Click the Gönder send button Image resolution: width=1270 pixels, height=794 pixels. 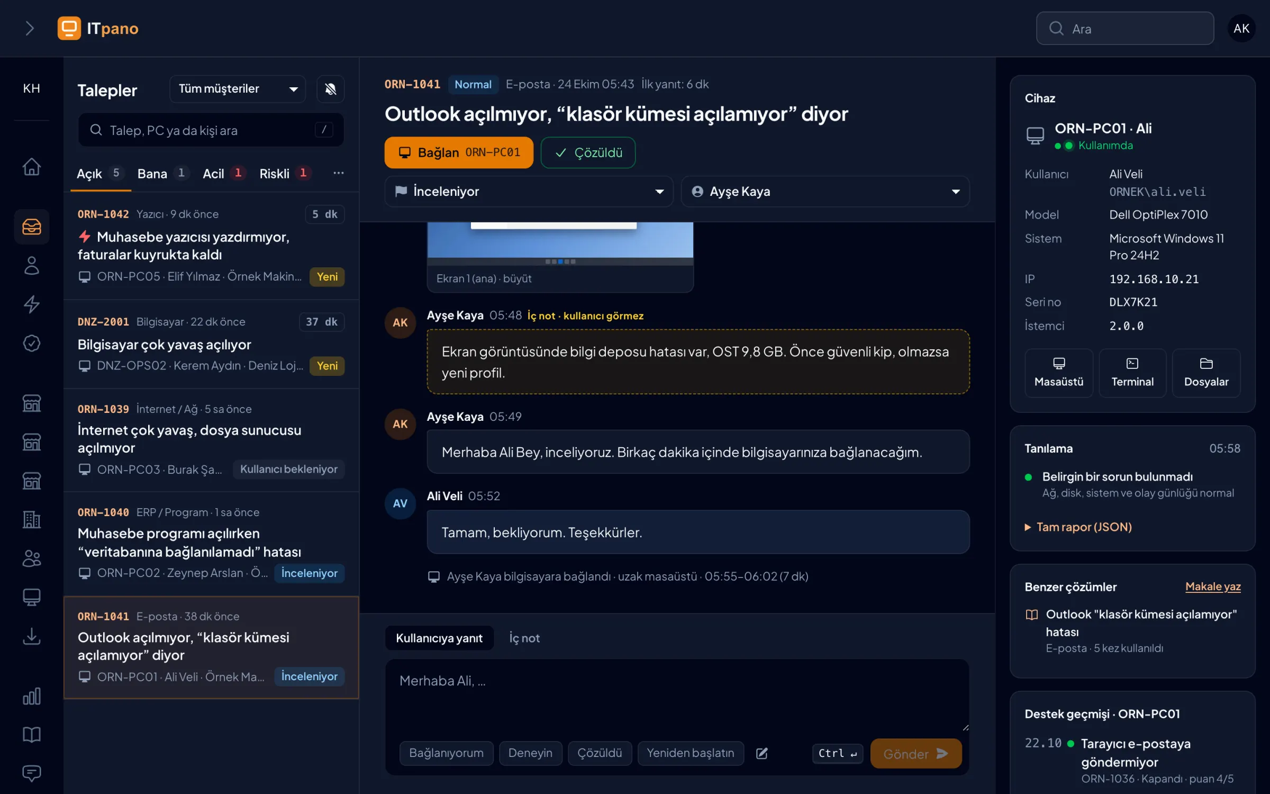tap(916, 754)
